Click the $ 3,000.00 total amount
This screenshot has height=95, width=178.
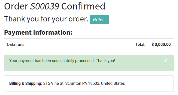pos(161,44)
